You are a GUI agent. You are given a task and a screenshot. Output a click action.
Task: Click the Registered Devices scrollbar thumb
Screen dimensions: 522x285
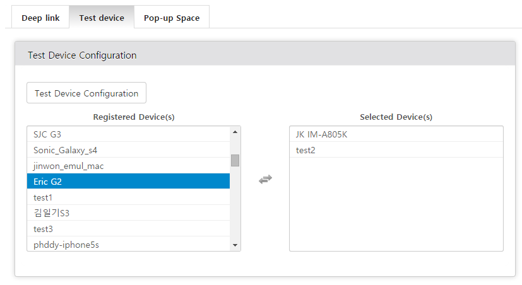[235, 160]
